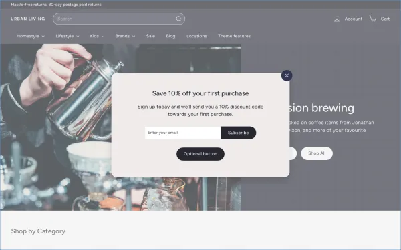Expand the Lifestyle menu
The width and height of the screenshot is (401, 250).
tap(68, 36)
